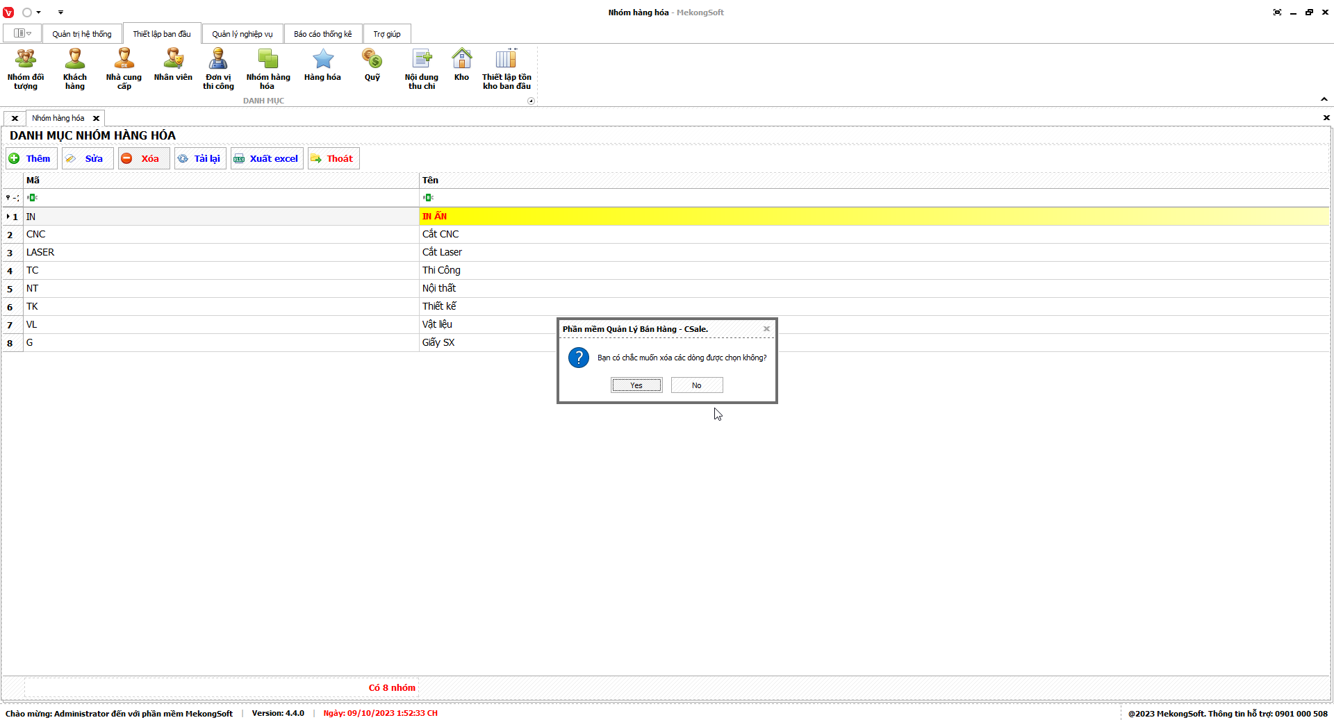Viewport: 1334px width, 720px height.
Task: Select the Nhóm hàng hóa document tab
Action: click(x=58, y=118)
